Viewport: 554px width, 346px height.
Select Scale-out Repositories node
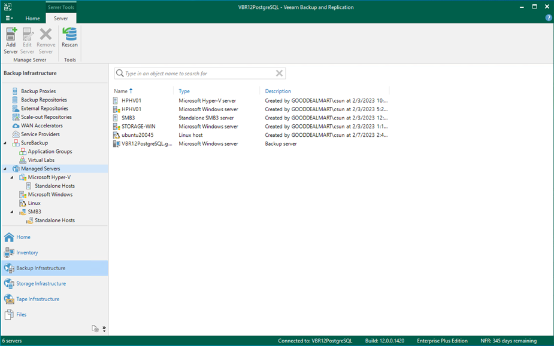coord(46,117)
